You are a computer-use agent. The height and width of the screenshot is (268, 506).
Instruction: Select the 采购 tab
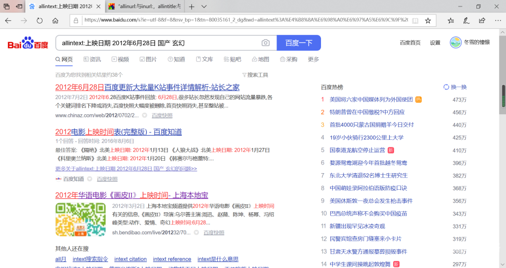[x=289, y=59]
